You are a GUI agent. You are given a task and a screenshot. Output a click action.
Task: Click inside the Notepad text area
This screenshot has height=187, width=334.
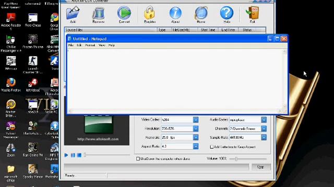click(175, 79)
